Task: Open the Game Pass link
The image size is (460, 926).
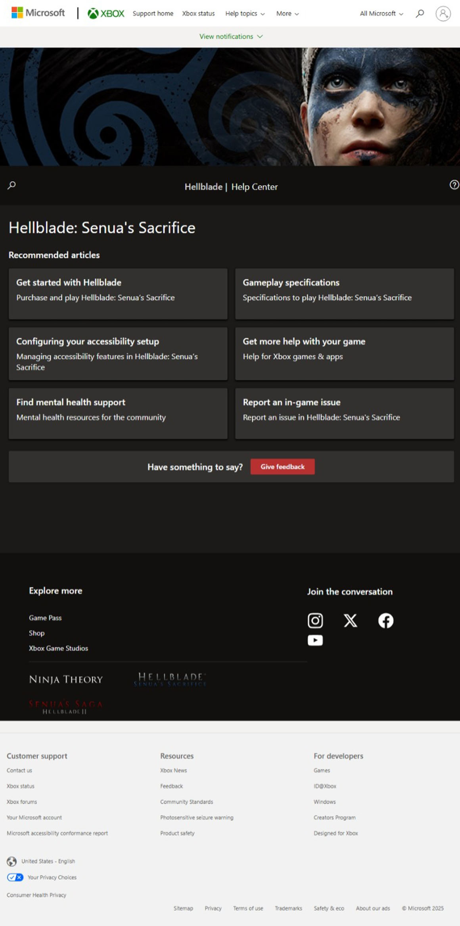Action: coord(45,617)
